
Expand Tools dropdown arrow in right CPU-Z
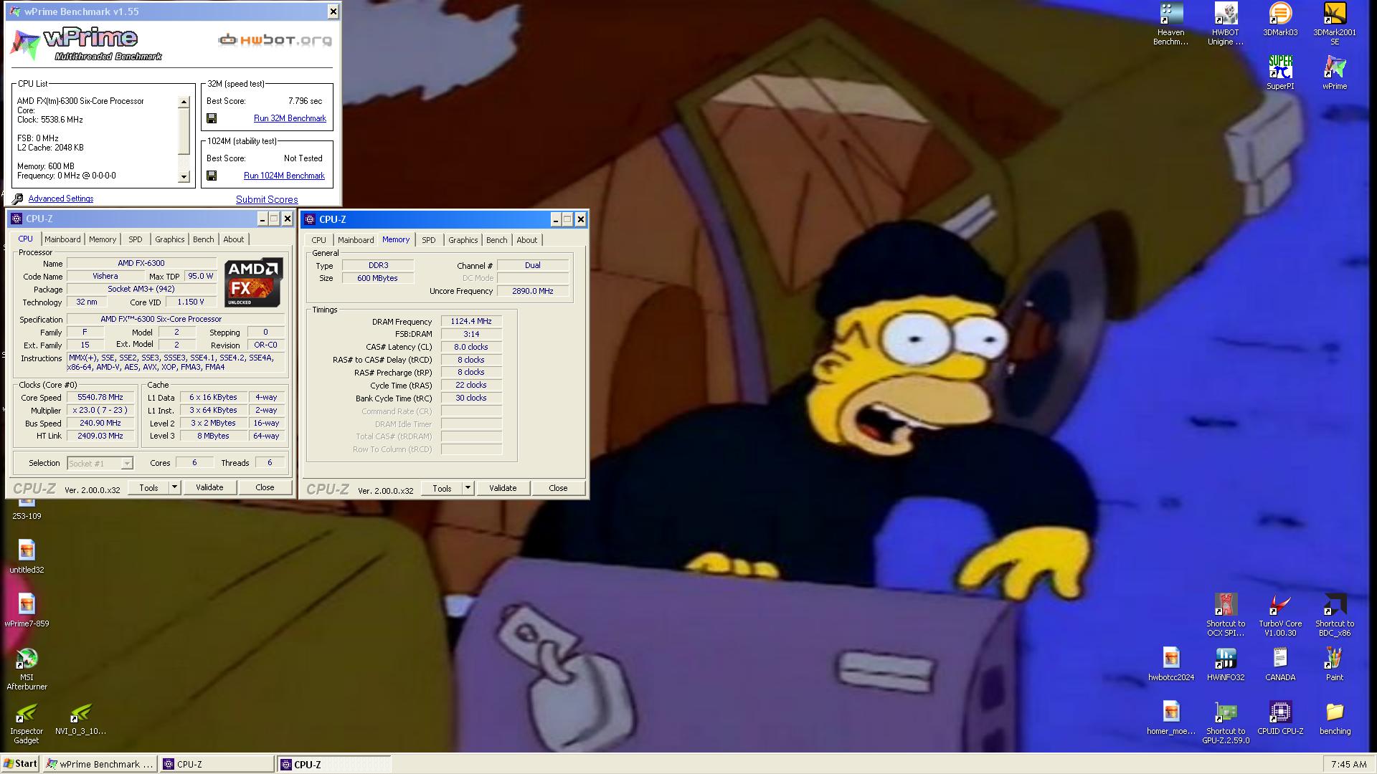click(468, 488)
